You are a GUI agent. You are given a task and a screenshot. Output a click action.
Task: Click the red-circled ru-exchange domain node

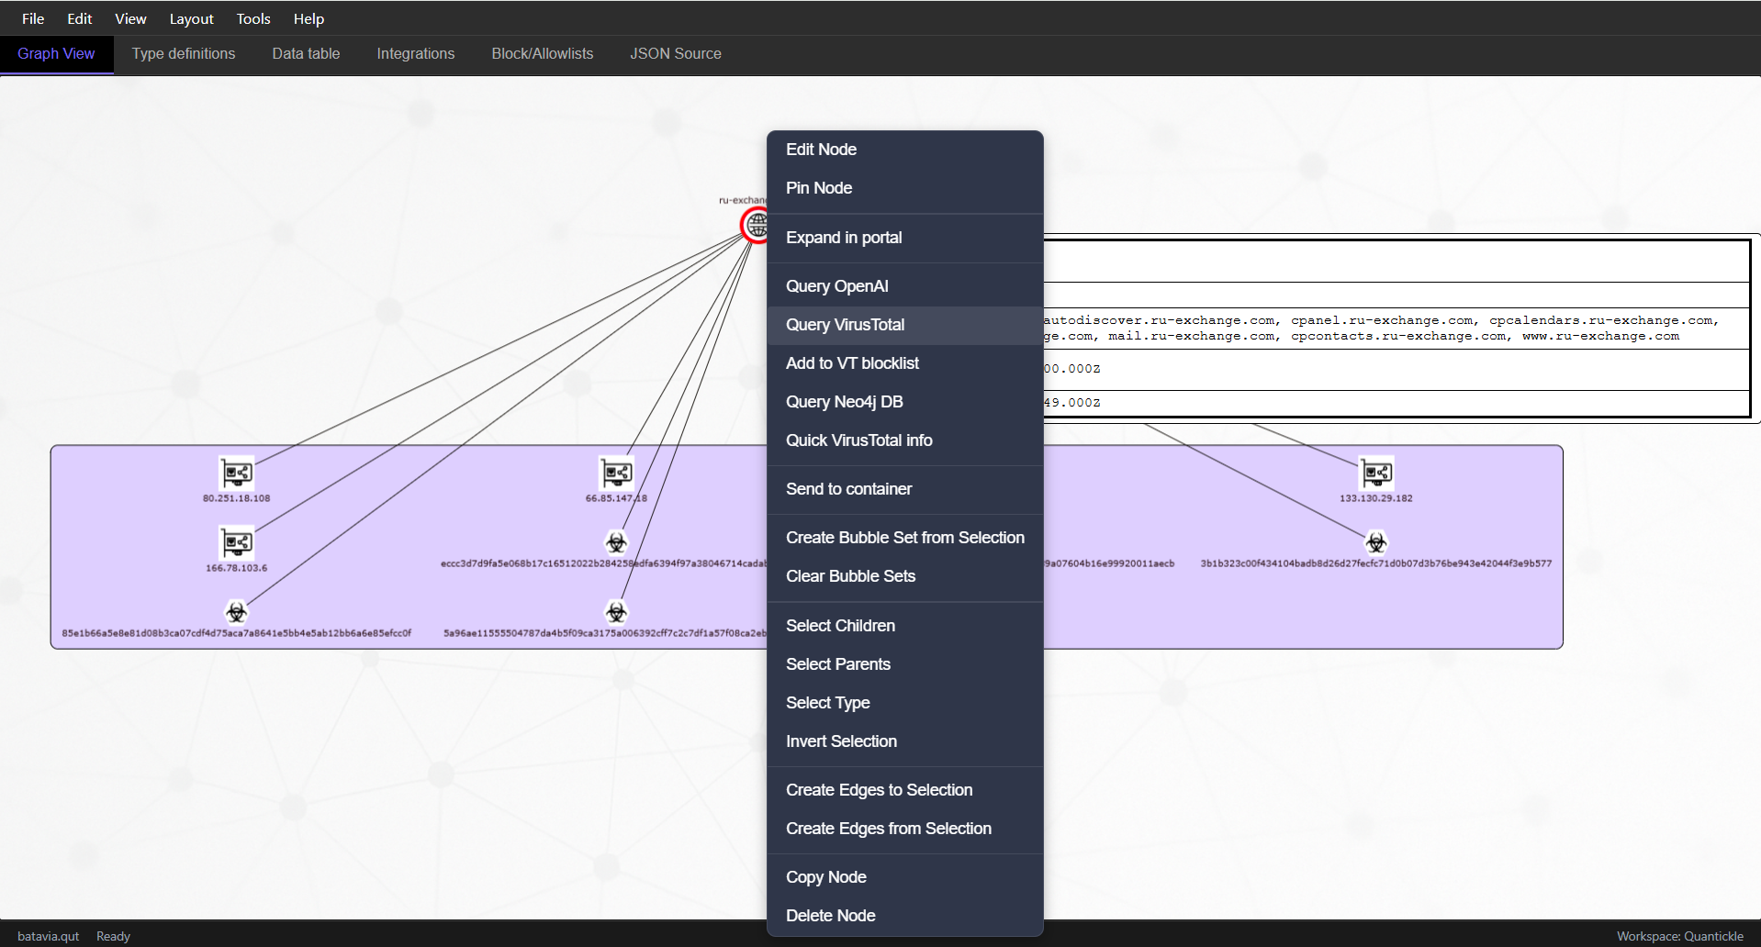[x=755, y=225]
